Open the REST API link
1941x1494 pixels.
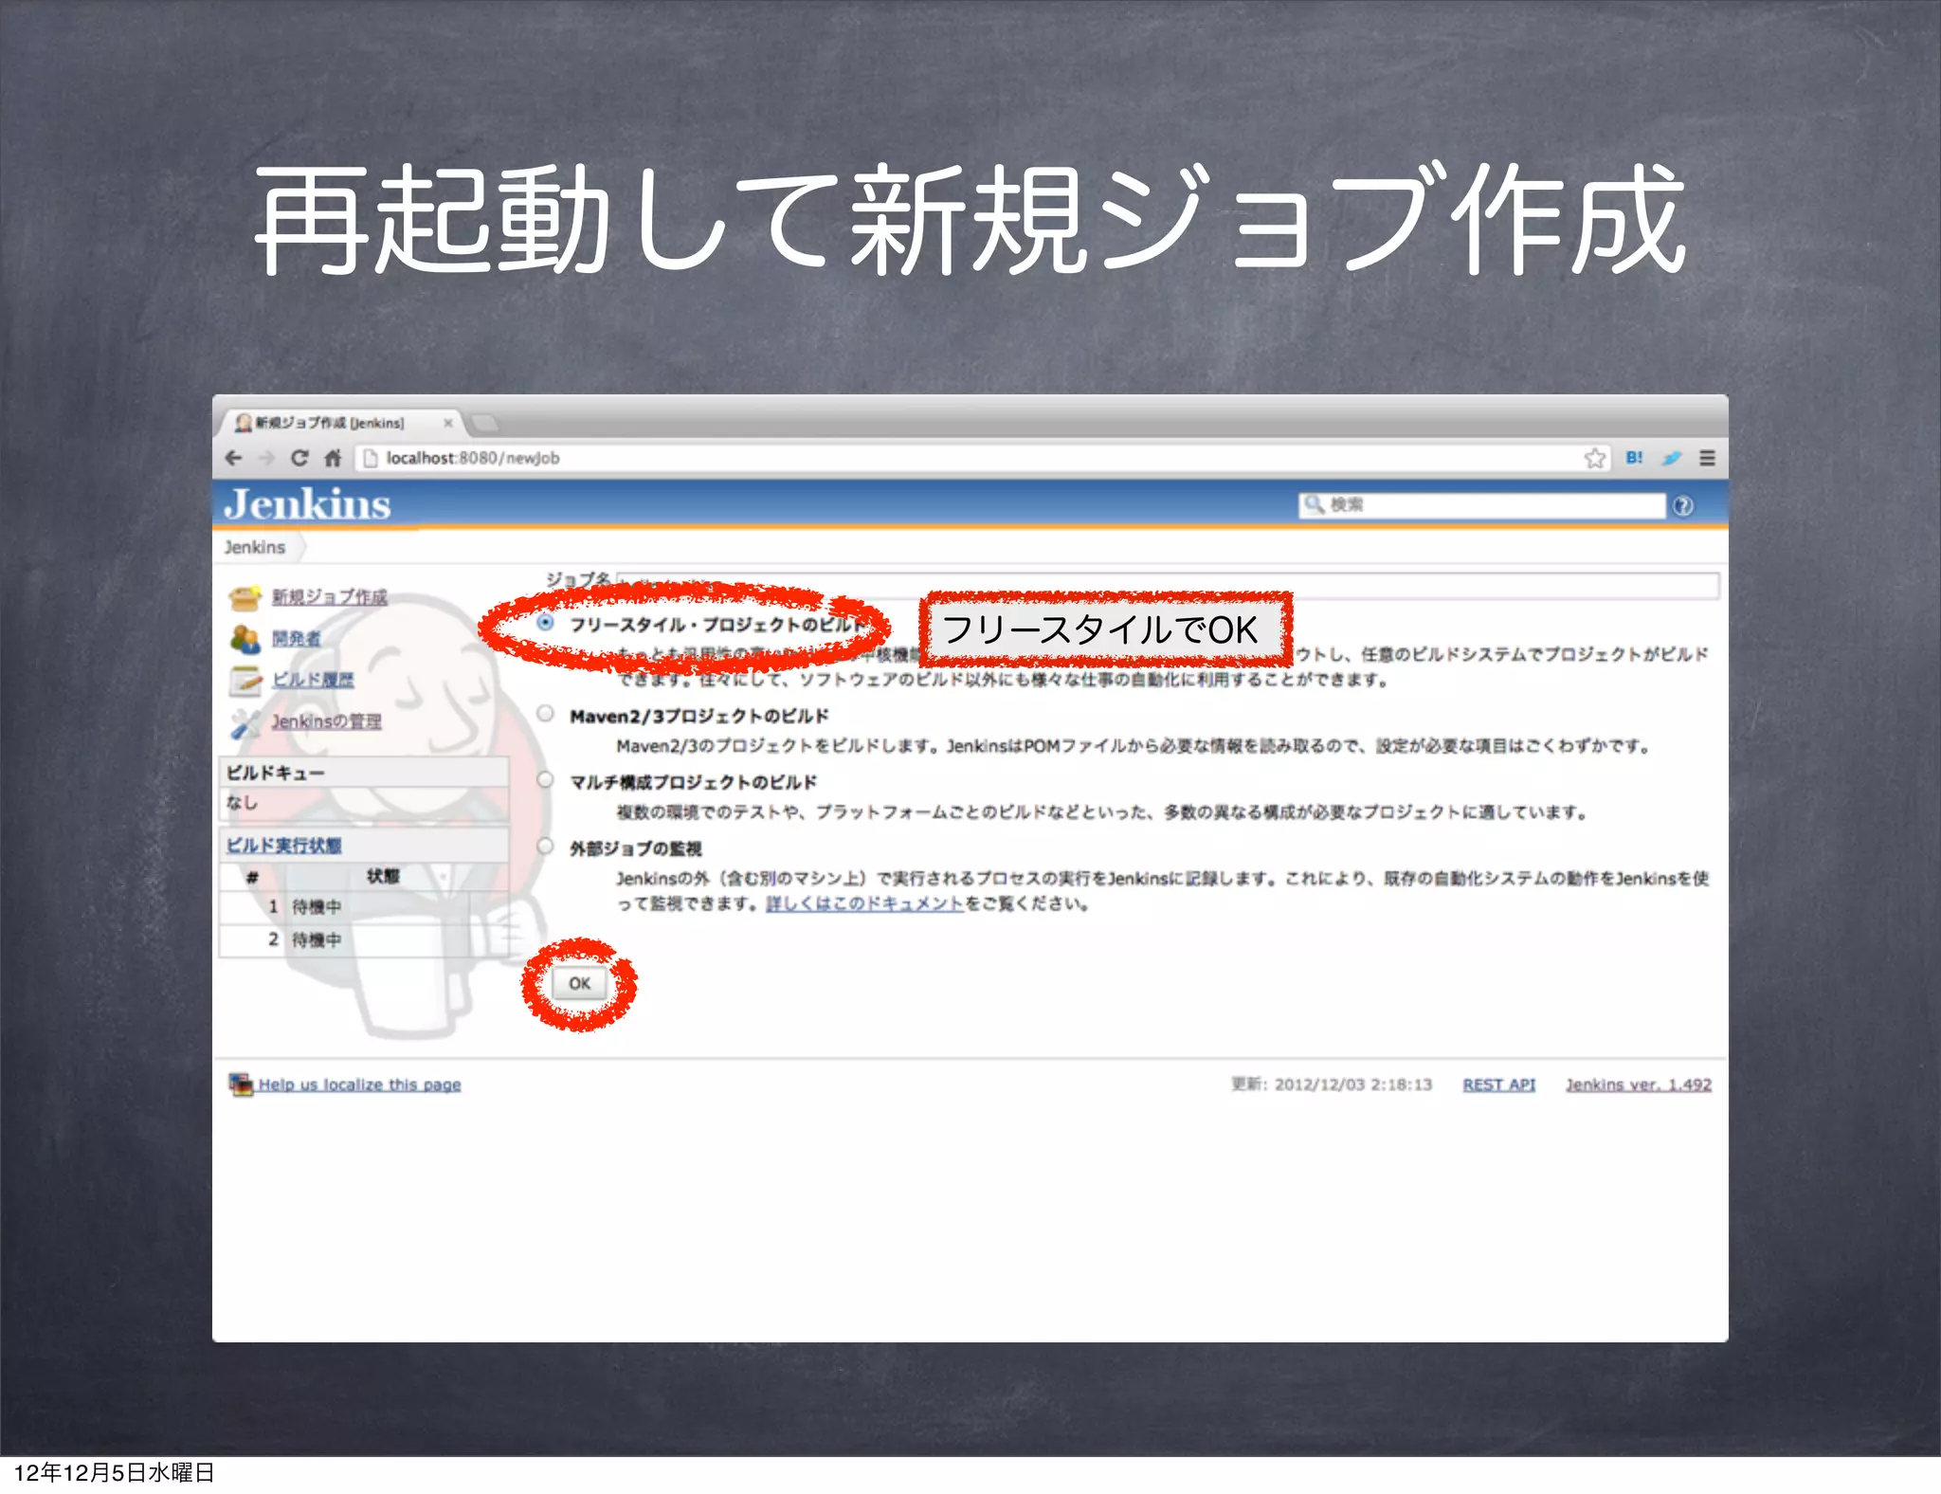[1498, 1084]
